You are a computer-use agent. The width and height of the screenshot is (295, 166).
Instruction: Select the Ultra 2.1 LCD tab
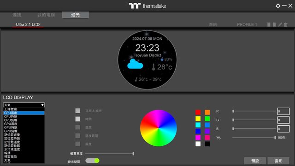click(28, 24)
